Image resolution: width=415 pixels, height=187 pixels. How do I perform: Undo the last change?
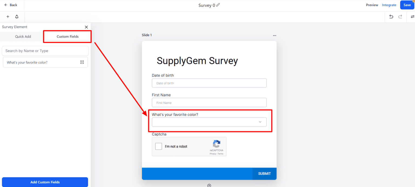coord(391,16)
